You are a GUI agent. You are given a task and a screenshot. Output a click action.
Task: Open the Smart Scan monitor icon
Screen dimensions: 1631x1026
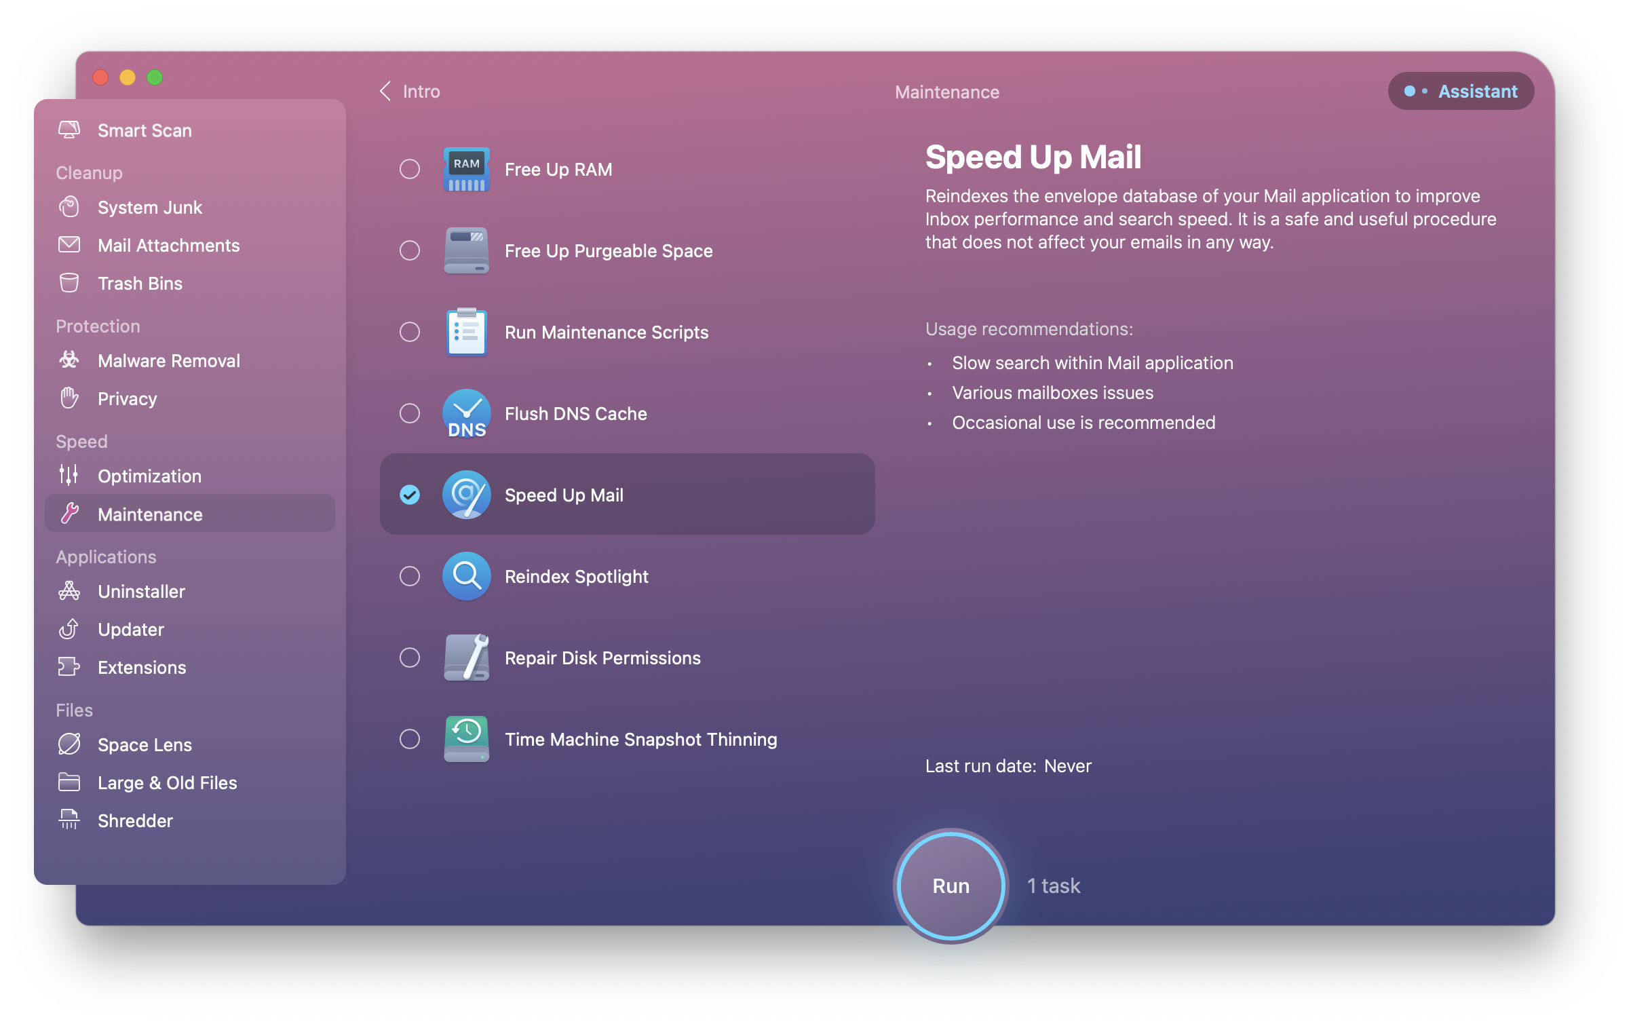tap(69, 130)
